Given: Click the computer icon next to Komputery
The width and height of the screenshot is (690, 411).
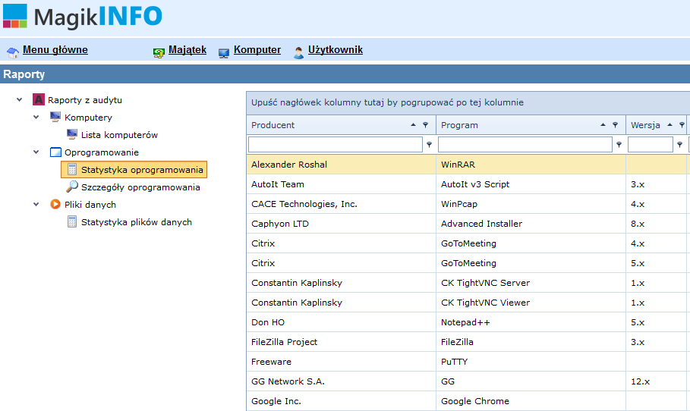Looking at the screenshot, I should click(55, 117).
